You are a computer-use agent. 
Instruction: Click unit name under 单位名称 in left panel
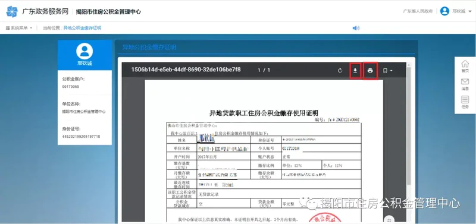coord(84,112)
